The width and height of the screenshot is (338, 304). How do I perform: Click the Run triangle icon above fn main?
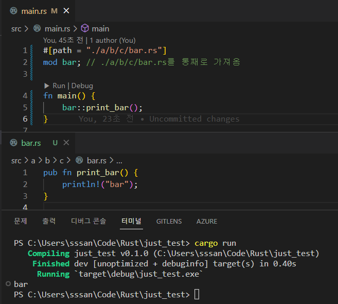click(47, 86)
